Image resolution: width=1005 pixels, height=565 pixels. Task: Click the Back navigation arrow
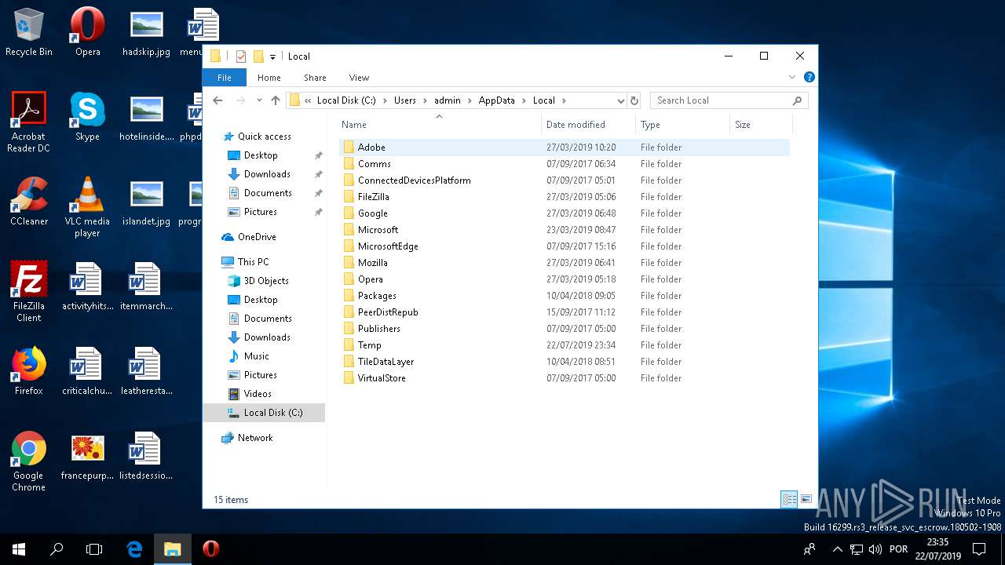coord(218,100)
